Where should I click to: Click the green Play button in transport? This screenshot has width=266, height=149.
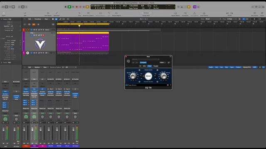[x=69, y=7]
